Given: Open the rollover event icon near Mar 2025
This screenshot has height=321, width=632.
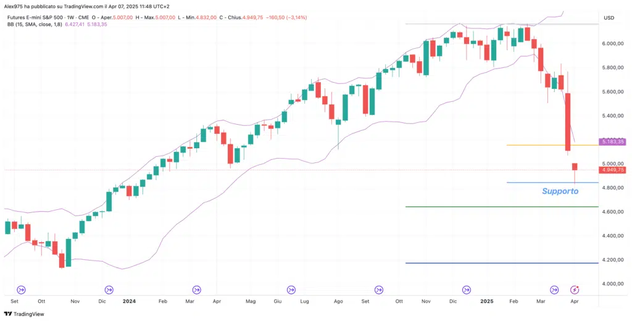Looking at the screenshot, I should [x=554, y=289].
